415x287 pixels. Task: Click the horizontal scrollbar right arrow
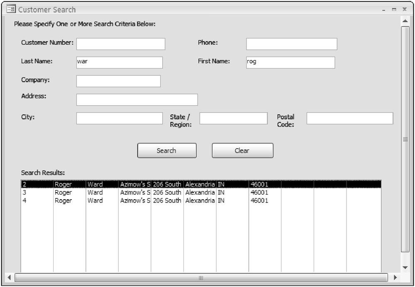(x=395, y=277)
